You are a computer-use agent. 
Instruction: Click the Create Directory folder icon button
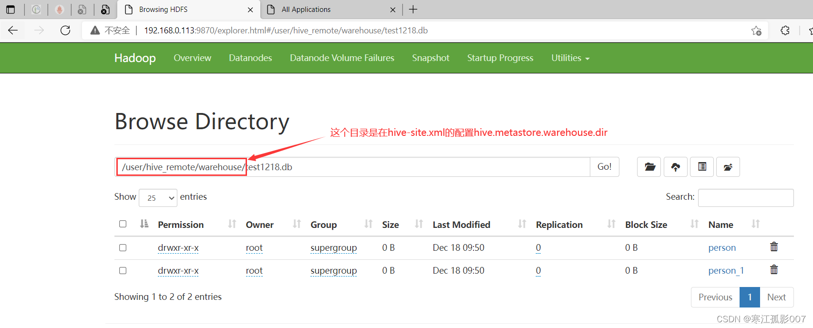[649, 167]
